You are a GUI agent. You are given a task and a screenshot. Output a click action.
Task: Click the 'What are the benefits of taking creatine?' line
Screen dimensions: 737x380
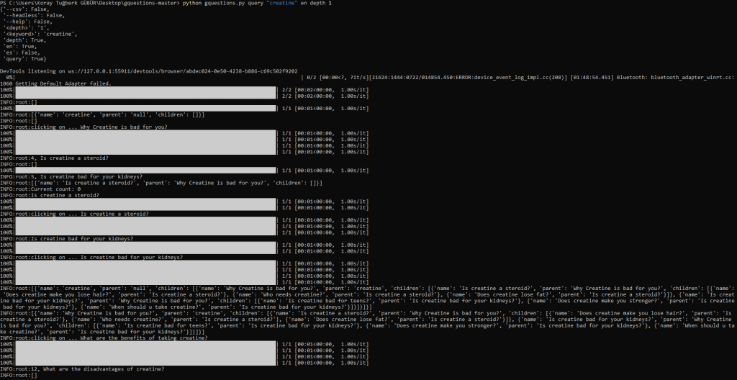tap(104, 338)
